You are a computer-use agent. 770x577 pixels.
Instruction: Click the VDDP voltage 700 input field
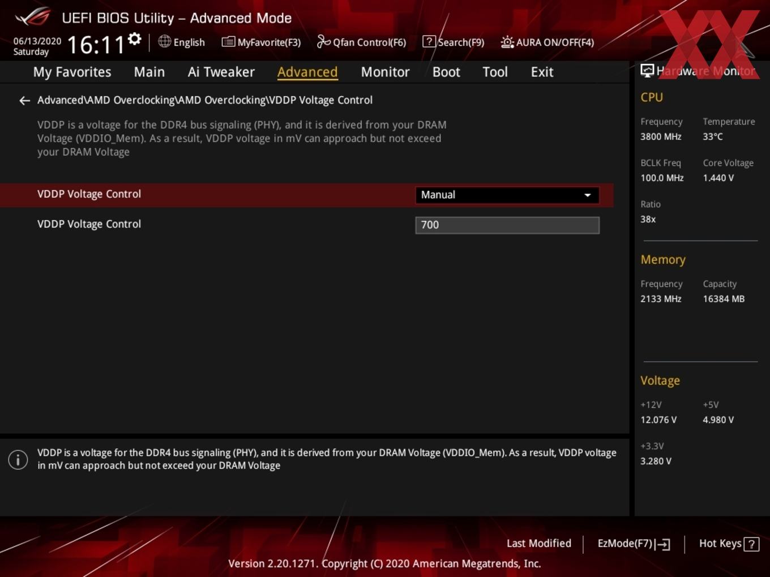[507, 225]
